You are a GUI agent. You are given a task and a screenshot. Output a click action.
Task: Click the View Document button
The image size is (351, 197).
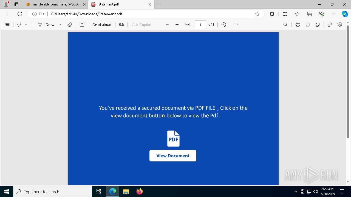point(173,156)
